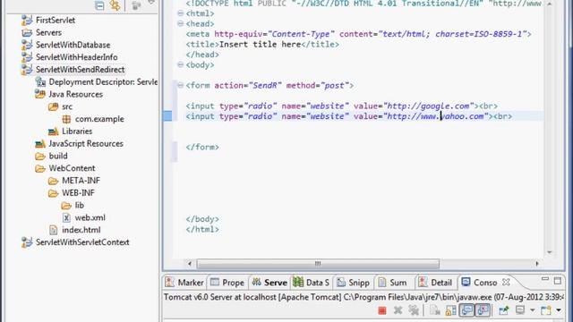Close the Console tab with X
Screen dimensions: 573x322
point(506,283)
